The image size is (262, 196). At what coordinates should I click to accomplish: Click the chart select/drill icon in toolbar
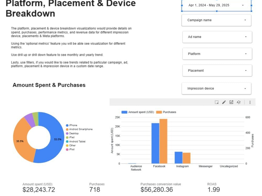pos(217,102)
